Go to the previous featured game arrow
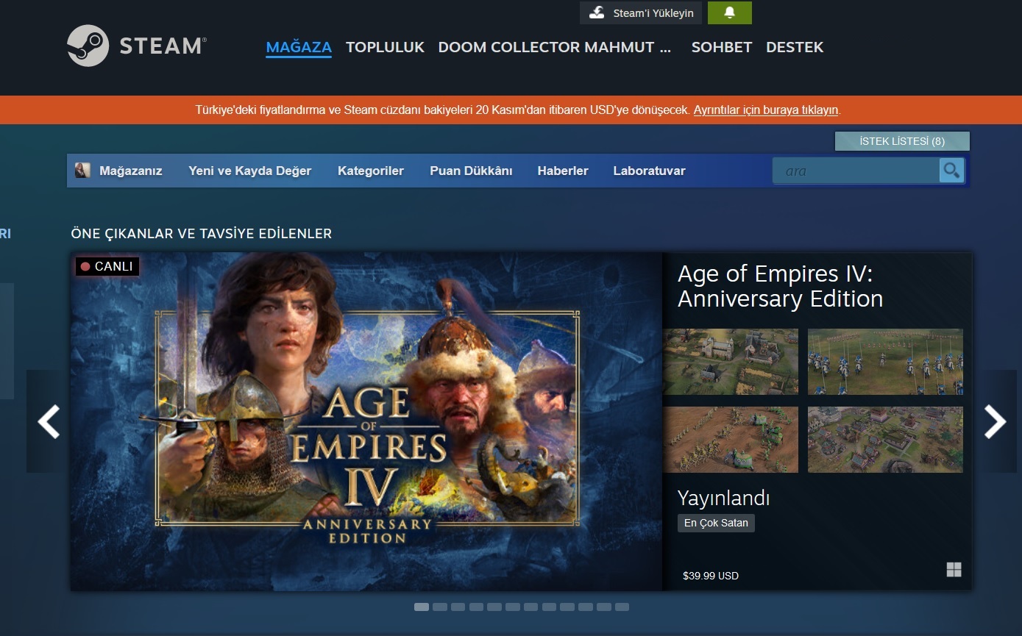Image resolution: width=1022 pixels, height=636 pixels. click(x=49, y=421)
